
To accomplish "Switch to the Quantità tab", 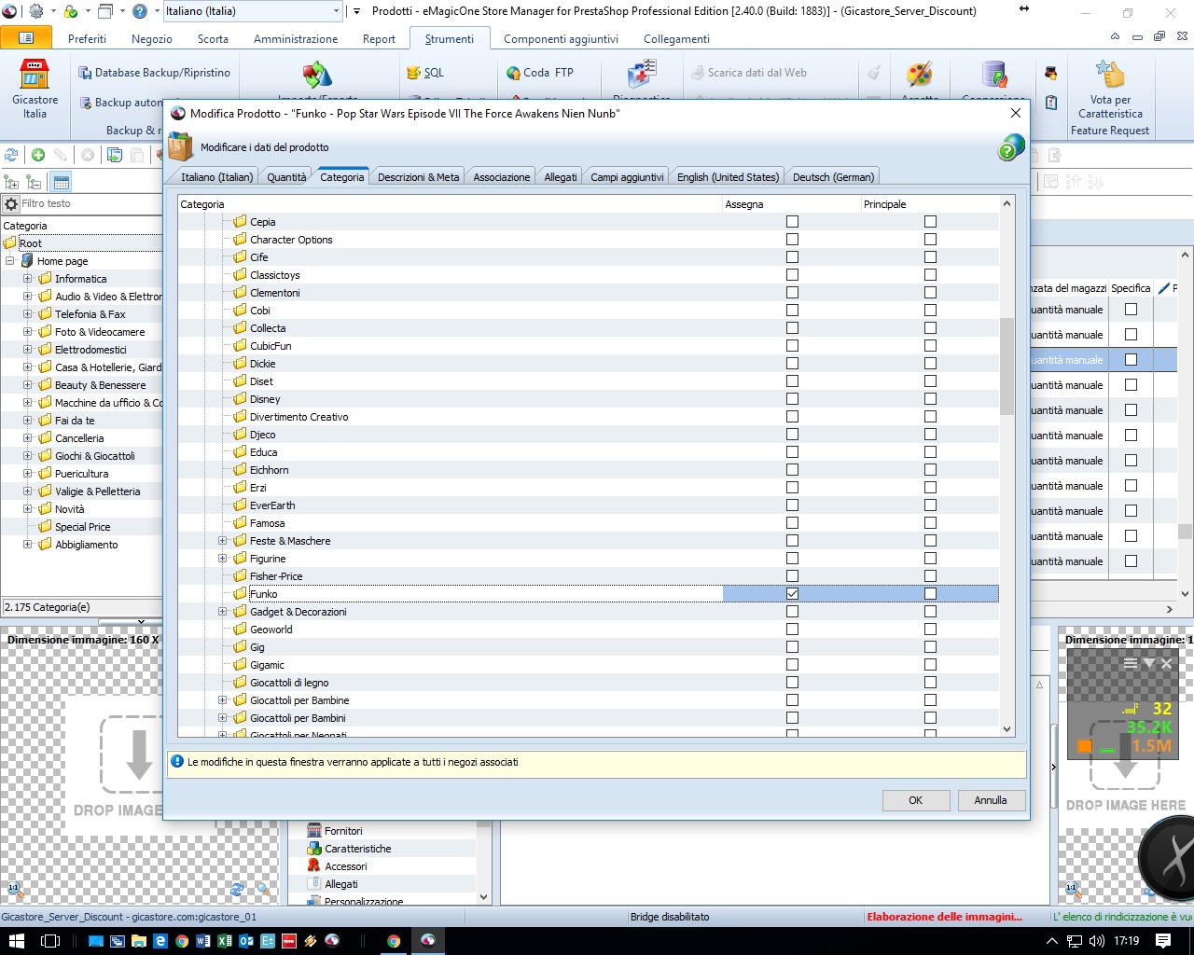I will point(286,177).
